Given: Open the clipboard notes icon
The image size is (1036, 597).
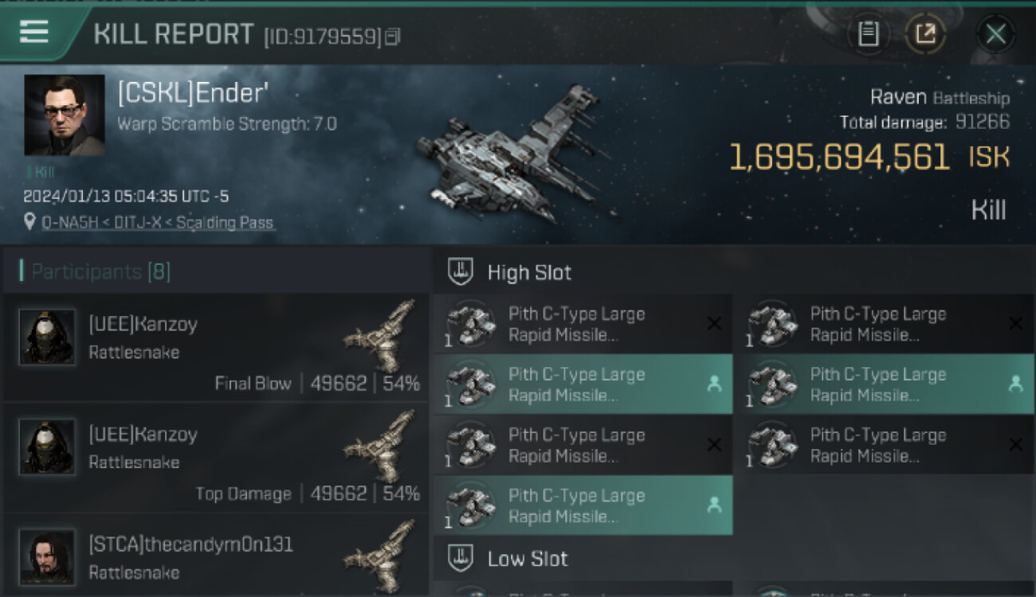Looking at the screenshot, I should [868, 33].
